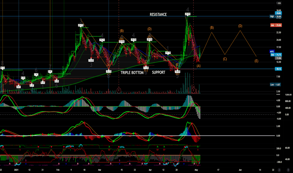The width and height of the screenshot is (293, 173).
Task: Click the 24.15 pivot high callout
Action: pyautogui.click(x=81, y=25)
